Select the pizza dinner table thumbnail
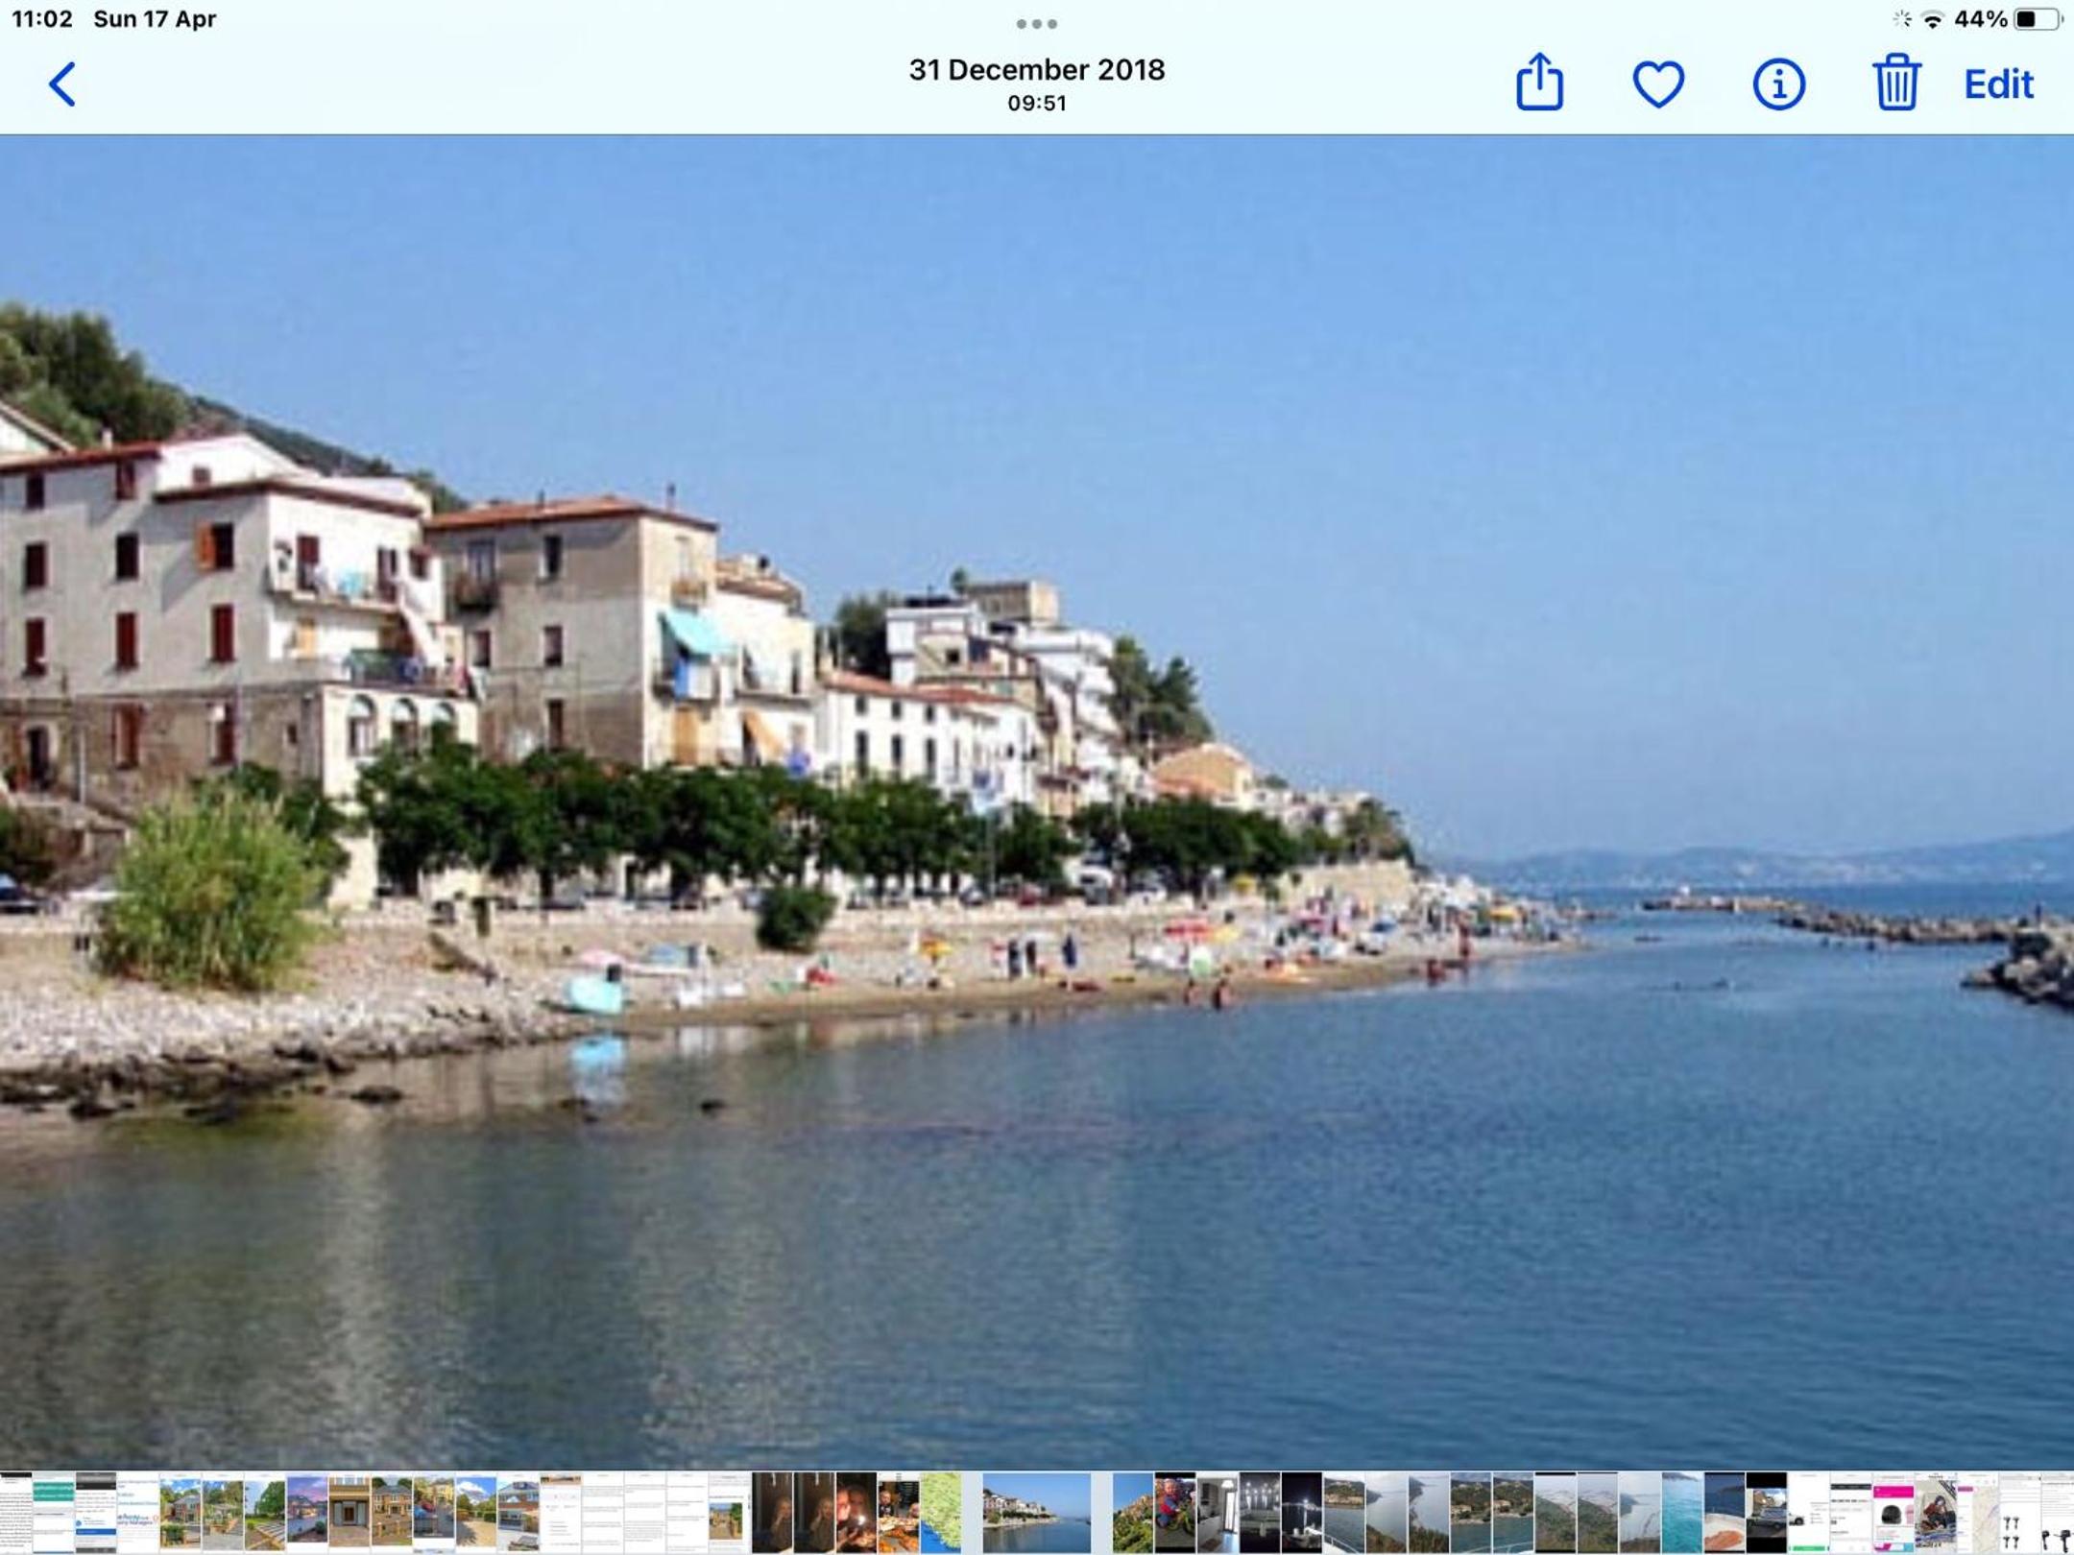Image resolution: width=2074 pixels, height=1555 pixels. click(x=899, y=1513)
